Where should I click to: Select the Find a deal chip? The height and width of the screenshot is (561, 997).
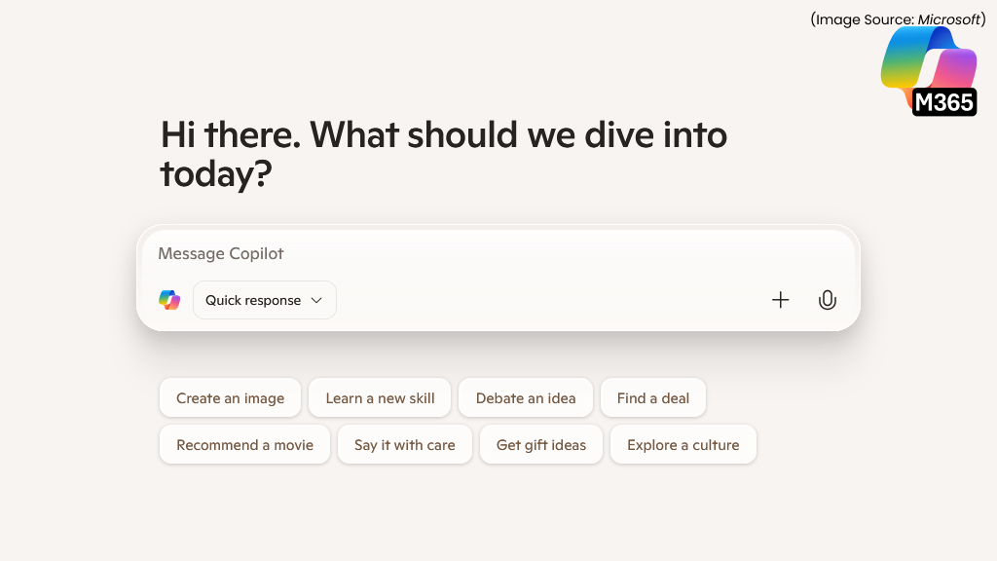(653, 398)
